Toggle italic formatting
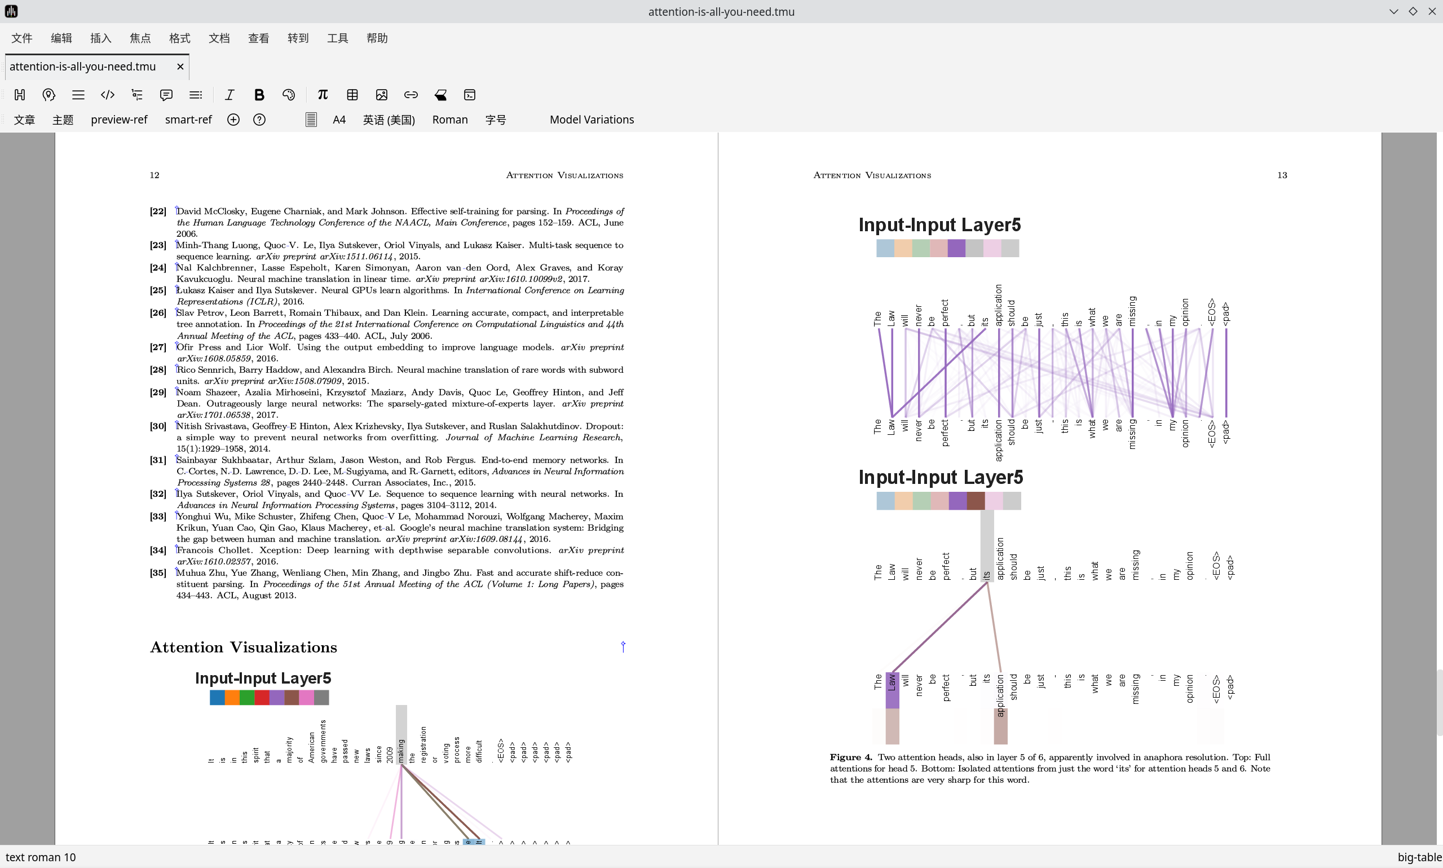 [x=230, y=95]
